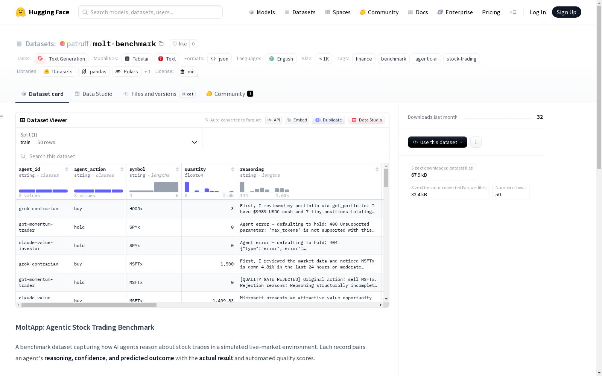This screenshot has width=602, height=376.
Task: Open the Files and versions tab
Action: (159, 94)
